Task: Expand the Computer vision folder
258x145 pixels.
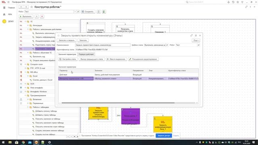Action: point(25,64)
